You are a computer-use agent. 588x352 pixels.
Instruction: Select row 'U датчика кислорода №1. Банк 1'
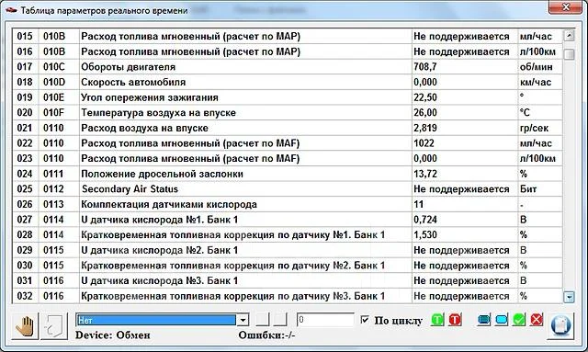pyautogui.click(x=288, y=220)
